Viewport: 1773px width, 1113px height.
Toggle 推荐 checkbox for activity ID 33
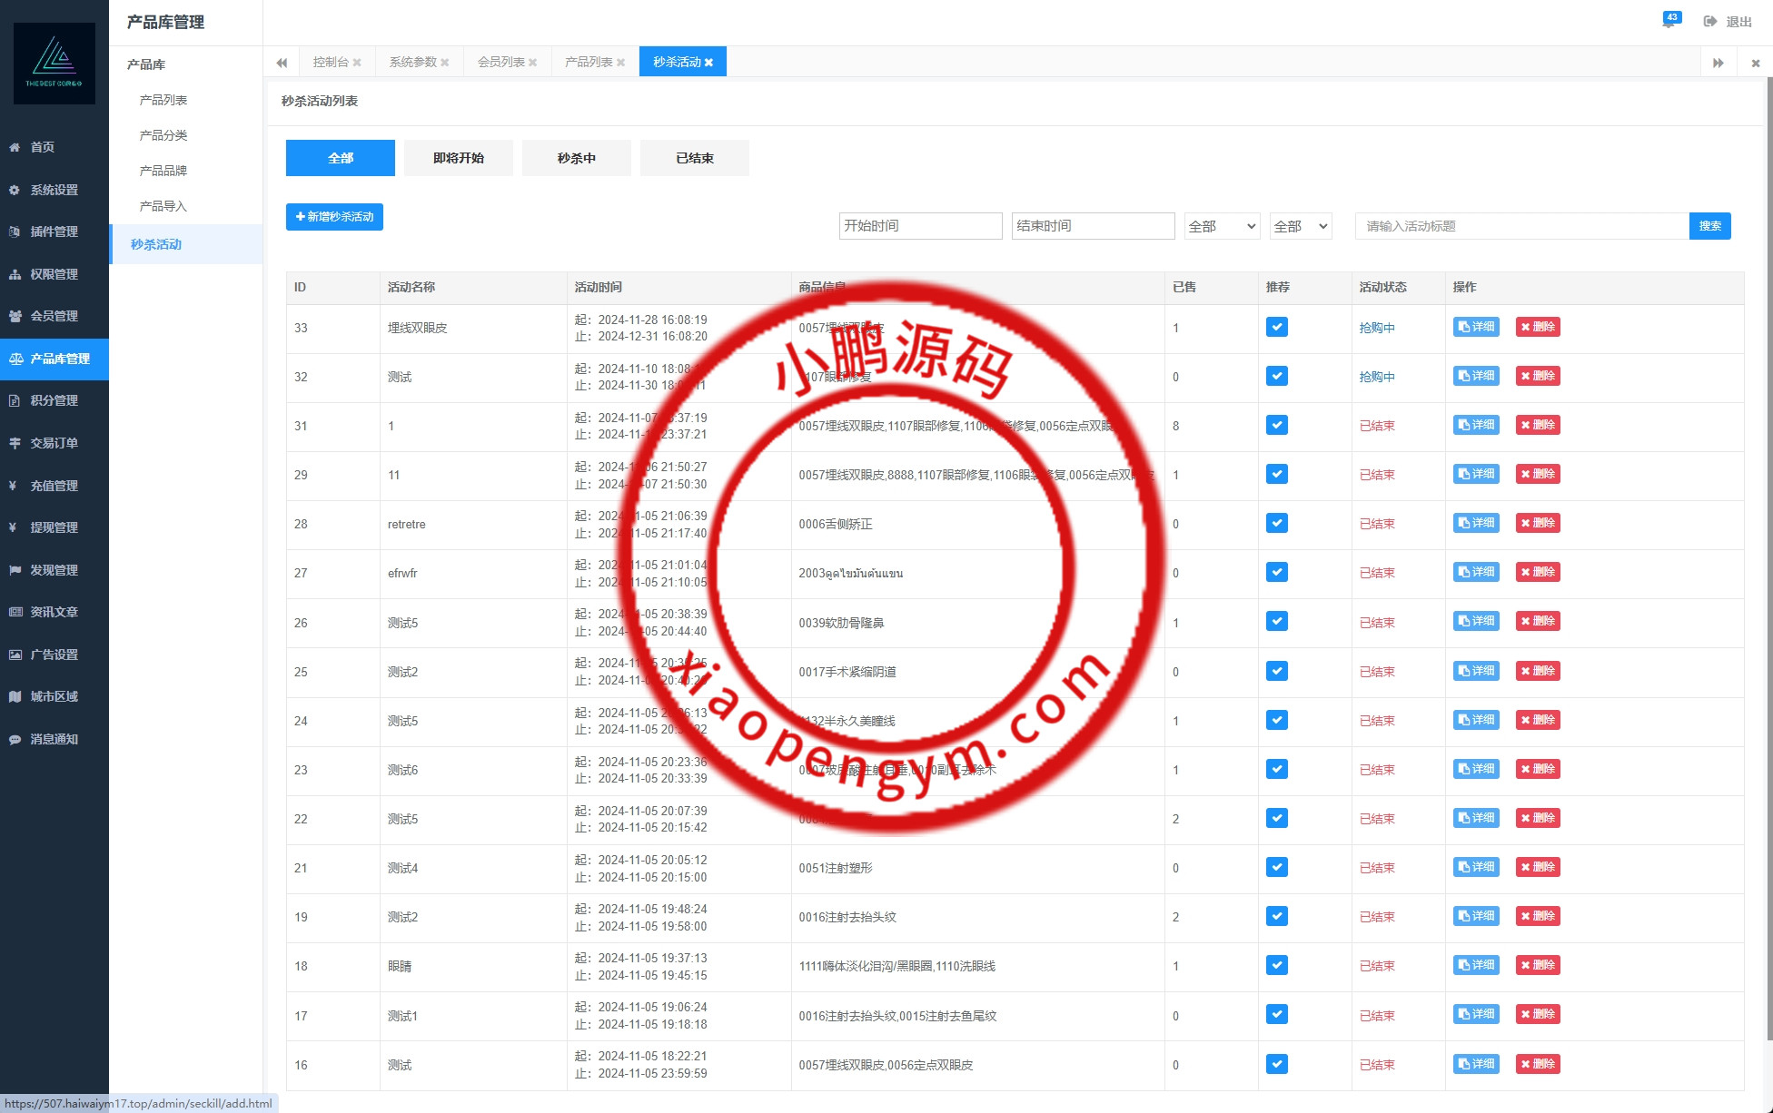click(x=1276, y=327)
